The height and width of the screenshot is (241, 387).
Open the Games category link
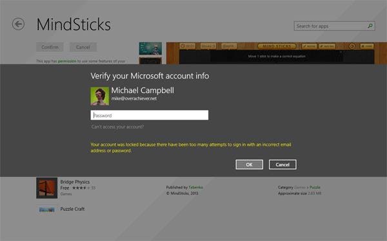[300, 188]
